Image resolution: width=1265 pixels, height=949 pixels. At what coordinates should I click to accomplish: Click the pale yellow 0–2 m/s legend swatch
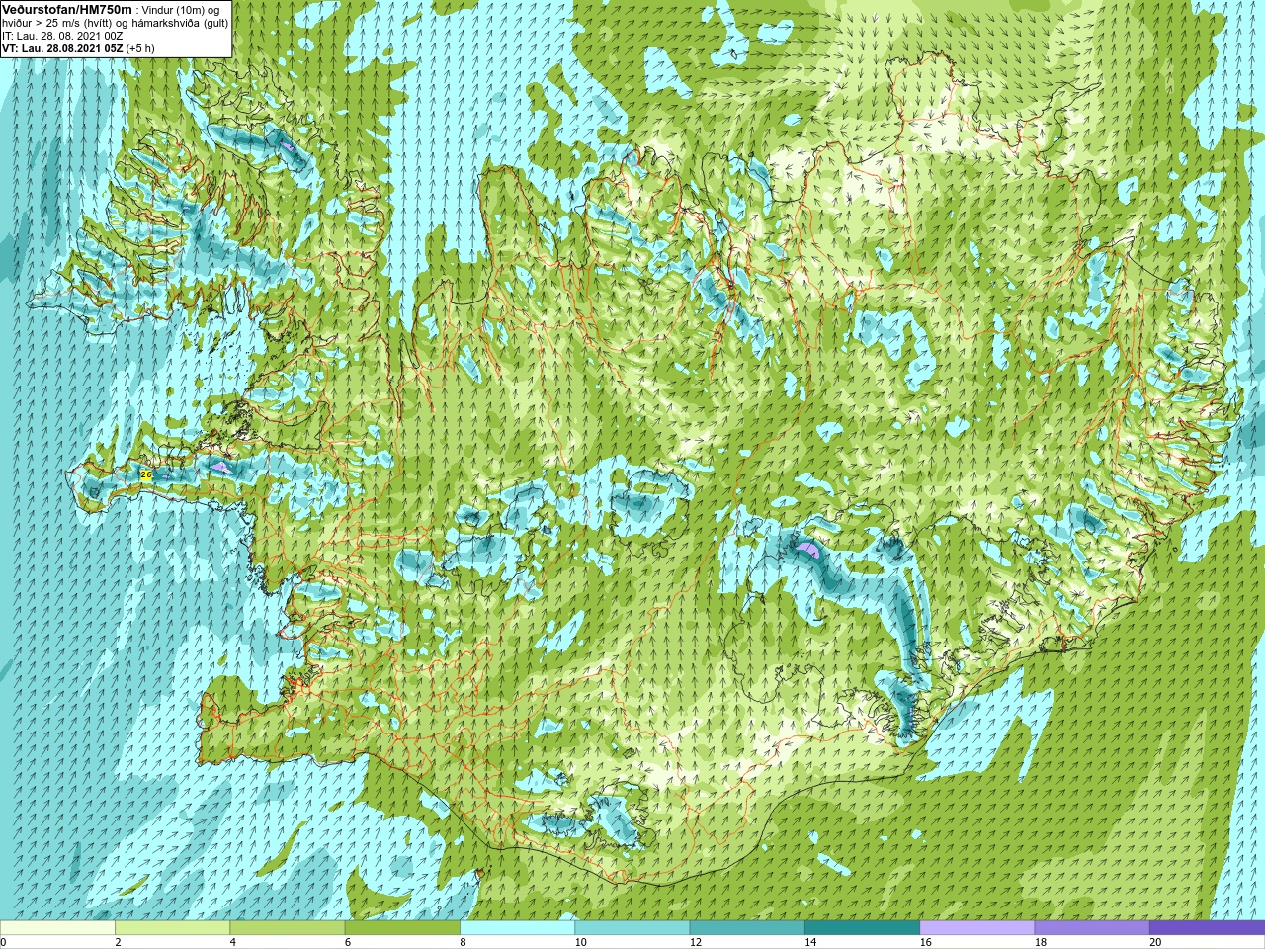57,928
